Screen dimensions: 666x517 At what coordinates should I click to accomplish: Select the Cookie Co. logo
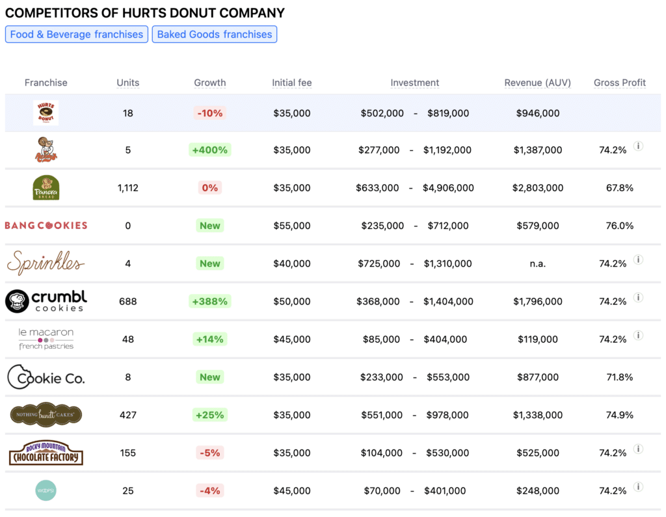(x=46, y=377)
